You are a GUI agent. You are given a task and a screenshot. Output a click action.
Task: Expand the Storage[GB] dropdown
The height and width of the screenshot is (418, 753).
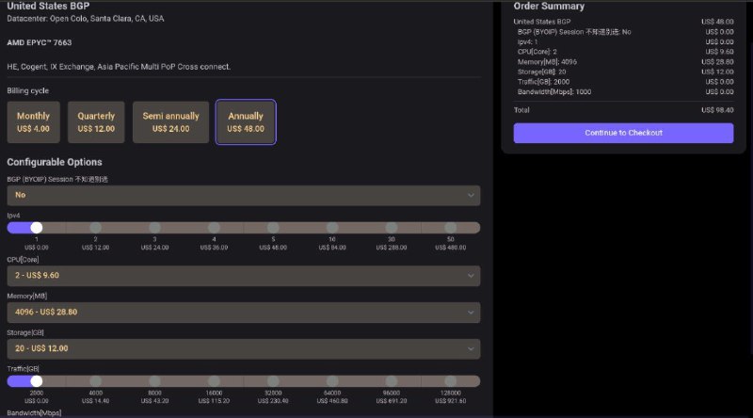coord(243,348)
